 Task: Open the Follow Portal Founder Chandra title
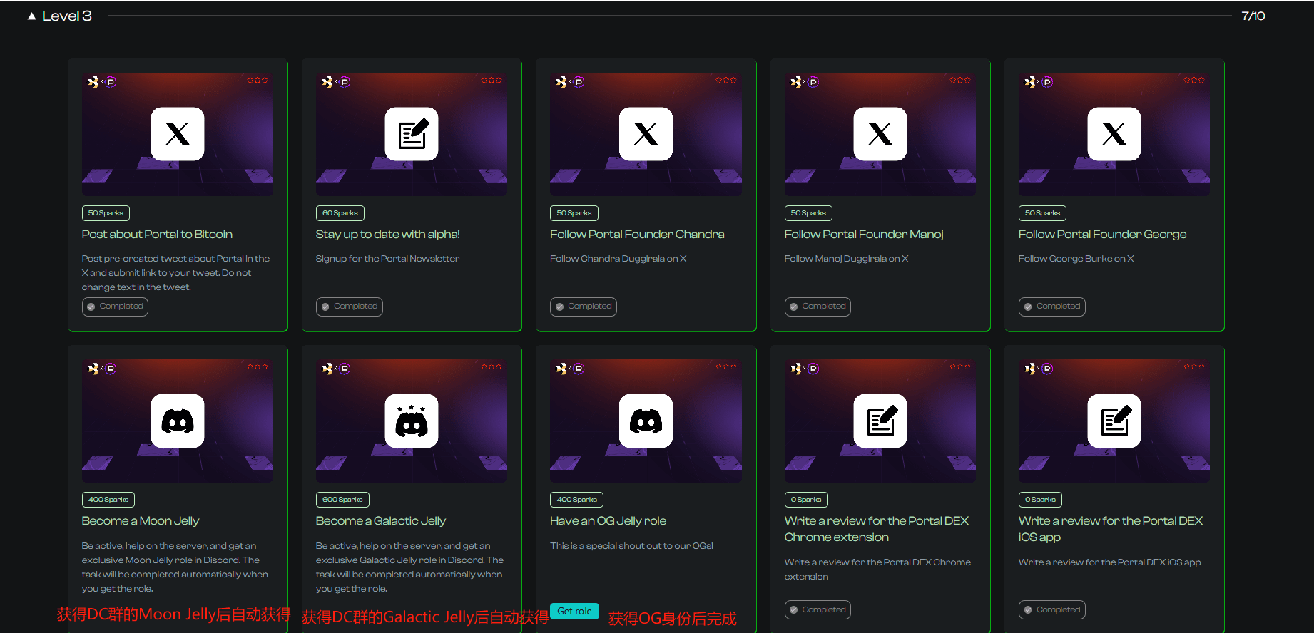coord(637,235)
